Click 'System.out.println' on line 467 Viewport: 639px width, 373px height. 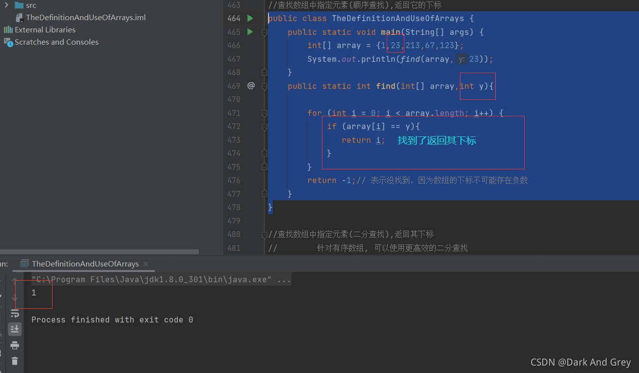pyautogui.click(x=351, y=59)
